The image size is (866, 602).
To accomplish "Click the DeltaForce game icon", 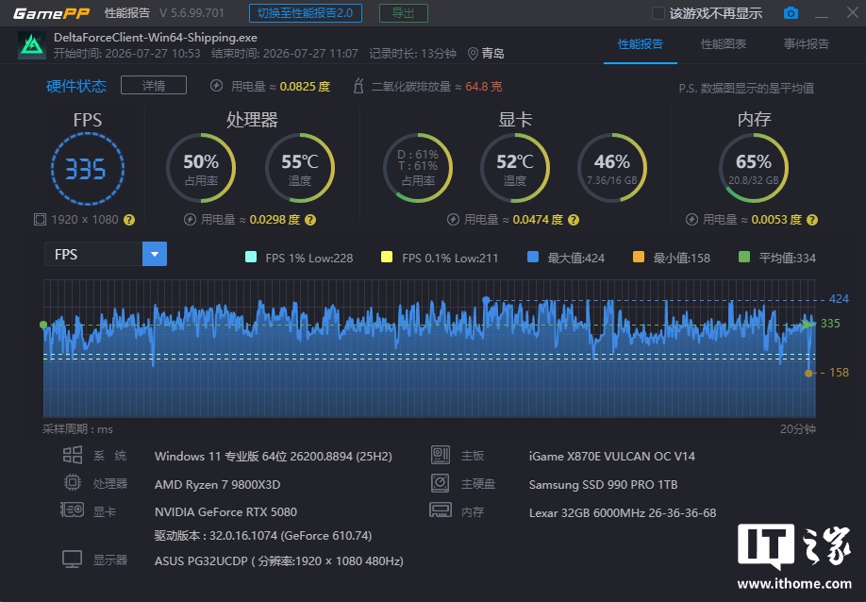I will (x=32, y=45).
